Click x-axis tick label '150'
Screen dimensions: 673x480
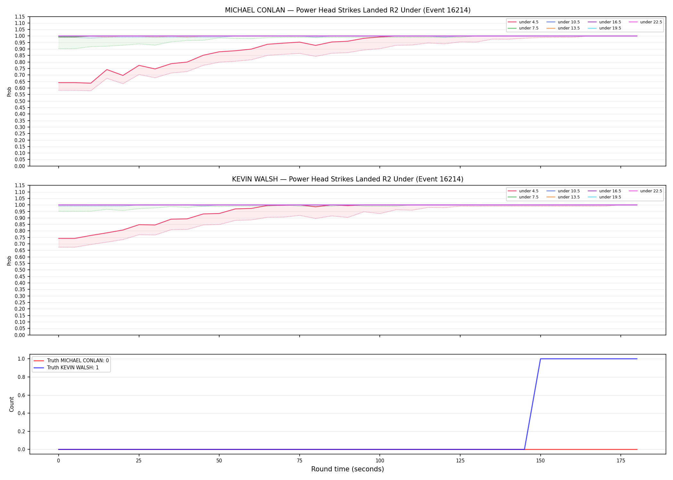540,461
